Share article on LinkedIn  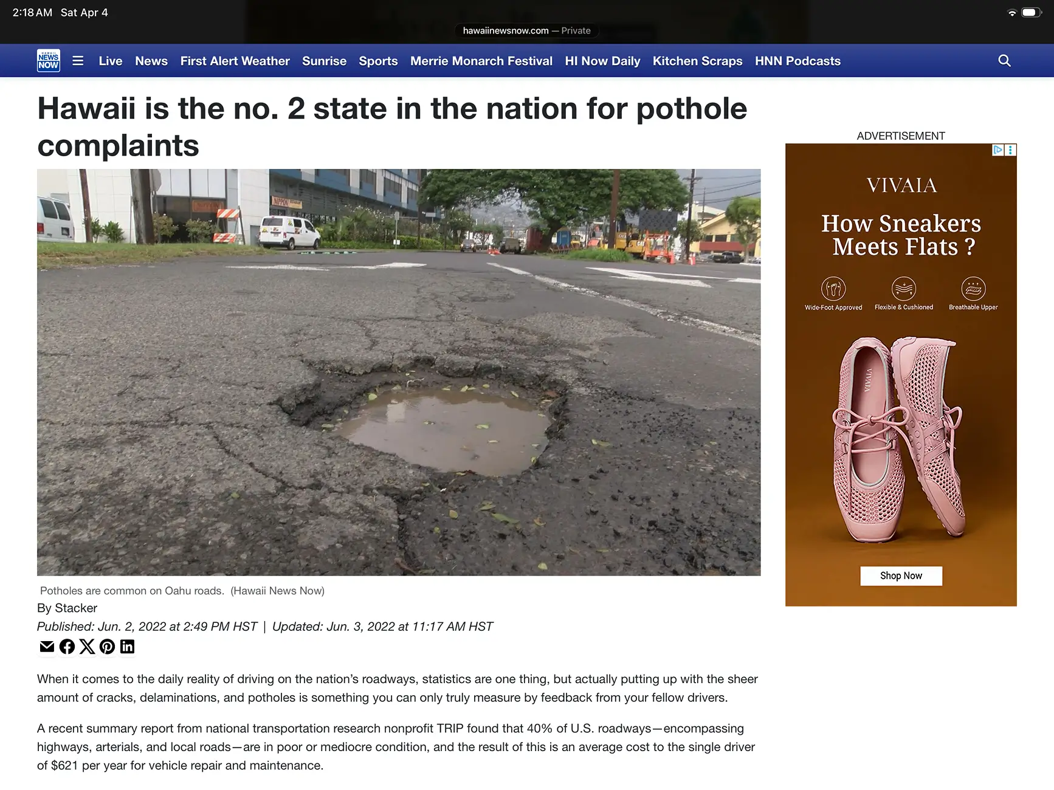(127, 647)
